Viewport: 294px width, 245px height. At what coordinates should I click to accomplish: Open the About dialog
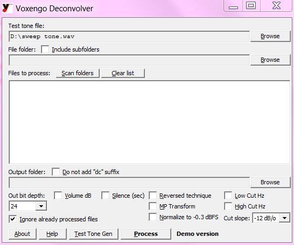coord(22,234)
